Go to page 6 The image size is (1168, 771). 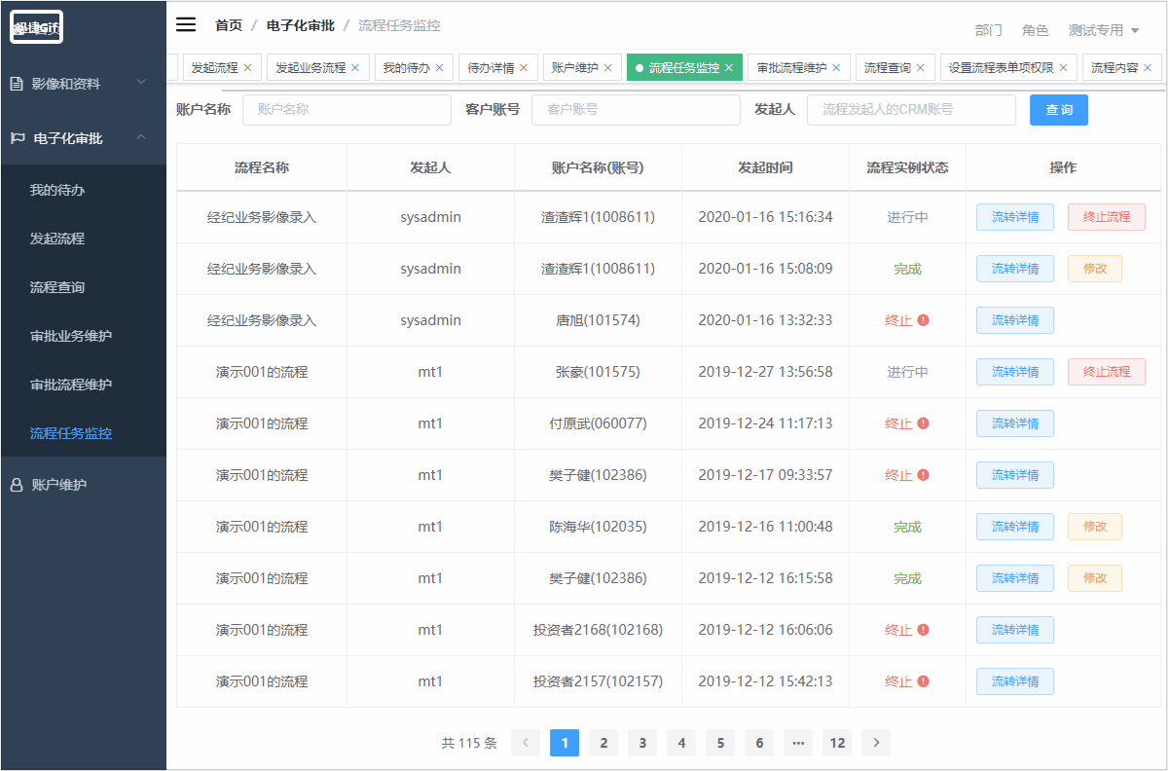759,743
